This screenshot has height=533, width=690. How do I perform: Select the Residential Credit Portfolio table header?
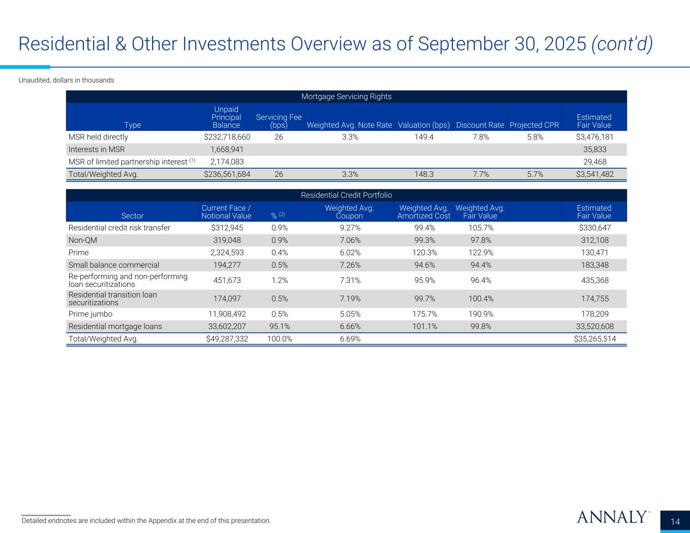pos(346,195)
